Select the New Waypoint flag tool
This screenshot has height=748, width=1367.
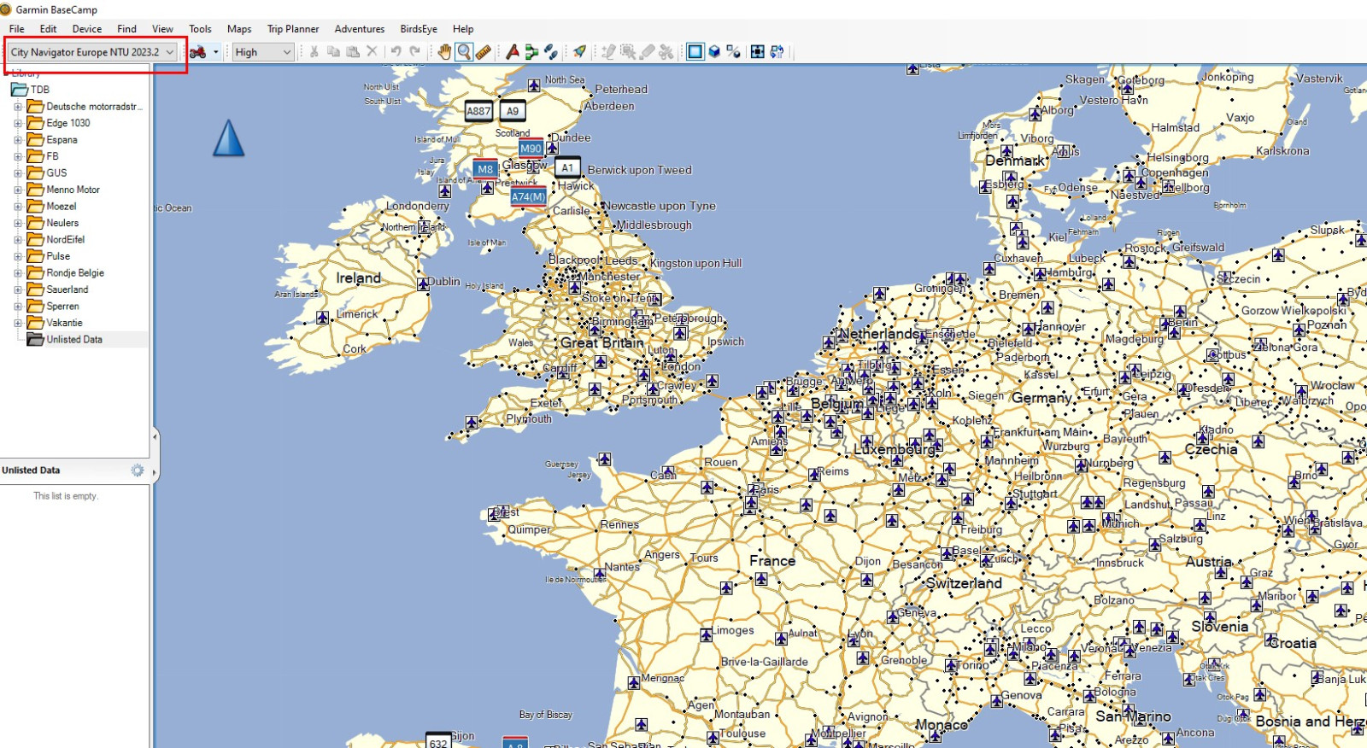[x=512, y=52]
